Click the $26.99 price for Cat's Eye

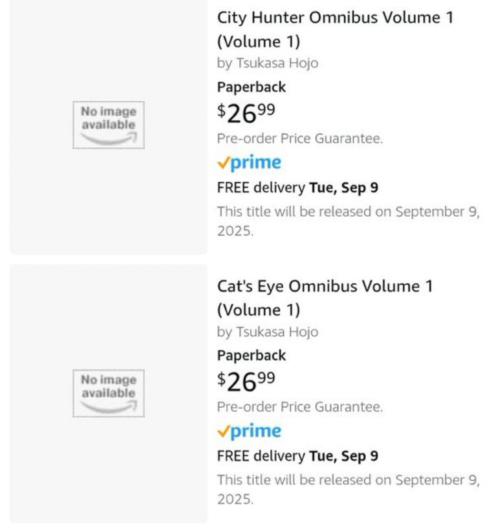246,382
